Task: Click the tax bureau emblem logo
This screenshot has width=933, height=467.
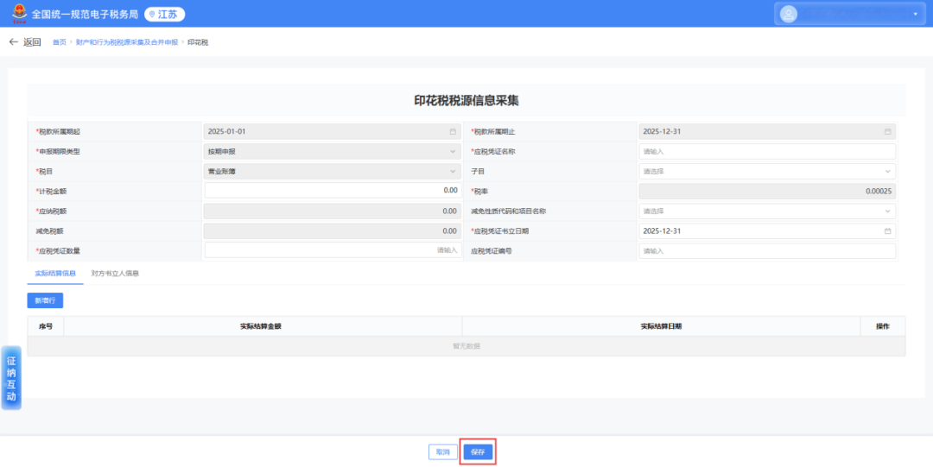Action: click(18, 14)
